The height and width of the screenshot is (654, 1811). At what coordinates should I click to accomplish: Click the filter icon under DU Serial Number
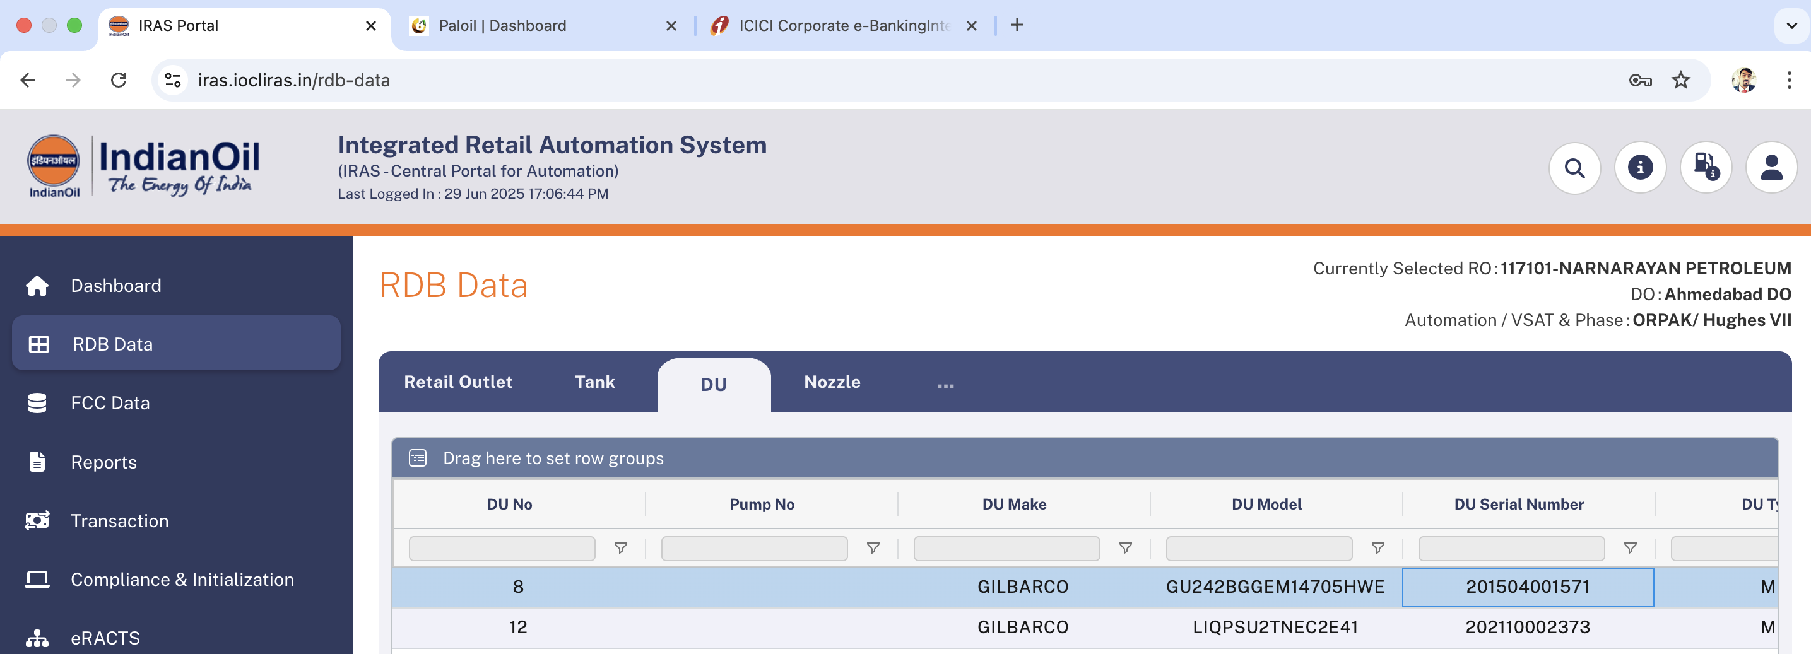point(1630,548)
